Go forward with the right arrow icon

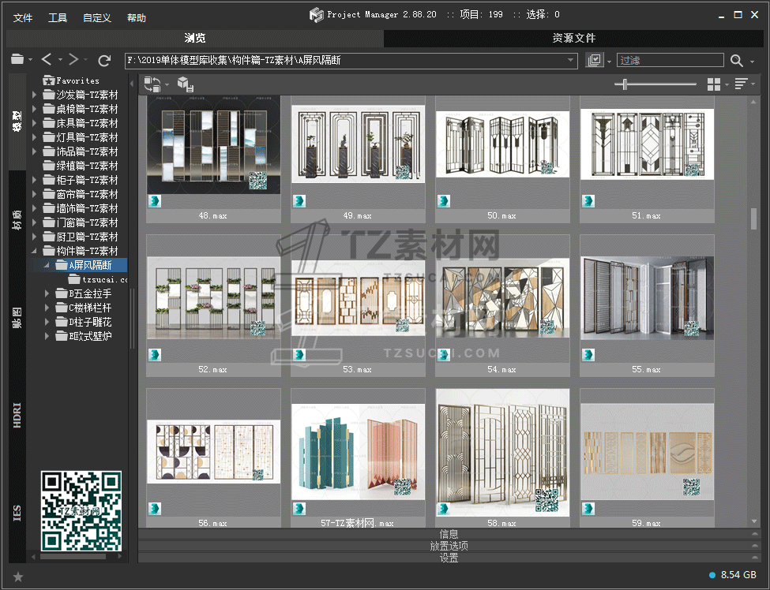coord(73,60)
